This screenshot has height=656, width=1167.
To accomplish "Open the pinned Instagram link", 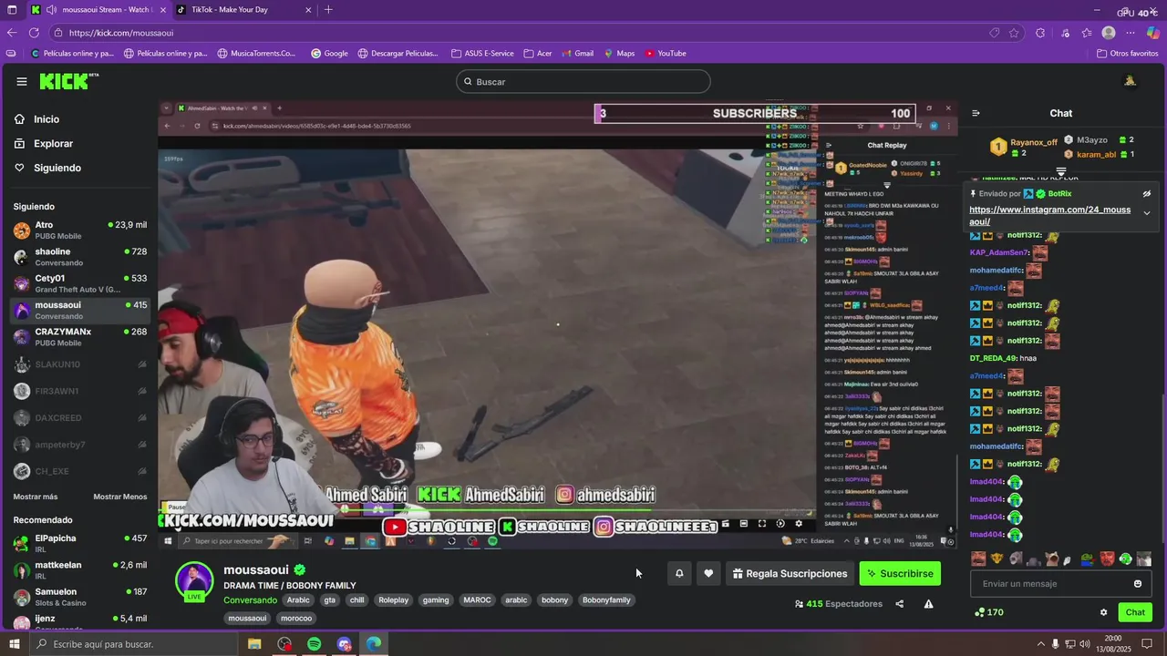I will [1049, 216].
